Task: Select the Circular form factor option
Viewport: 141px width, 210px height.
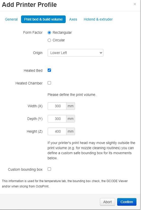Action: pyautogui.click(x=49, y=40)
